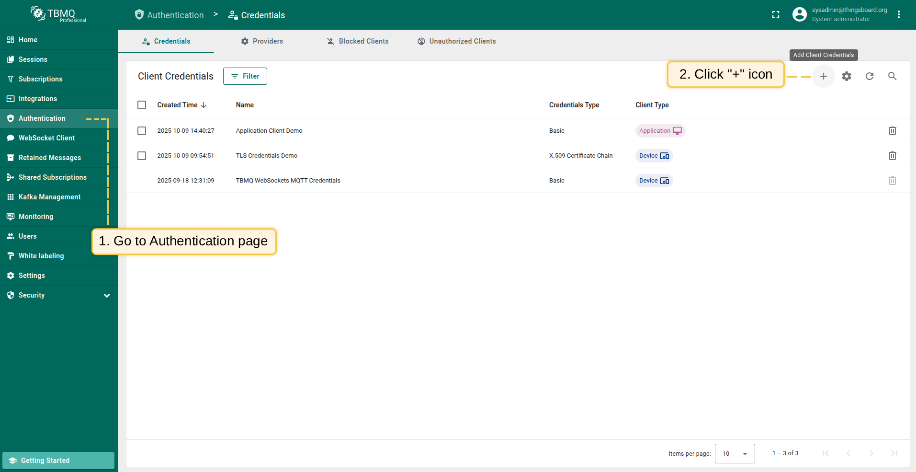The image size is (916, 472).
Task: Open the three-dot user menu
Action: 899,15
